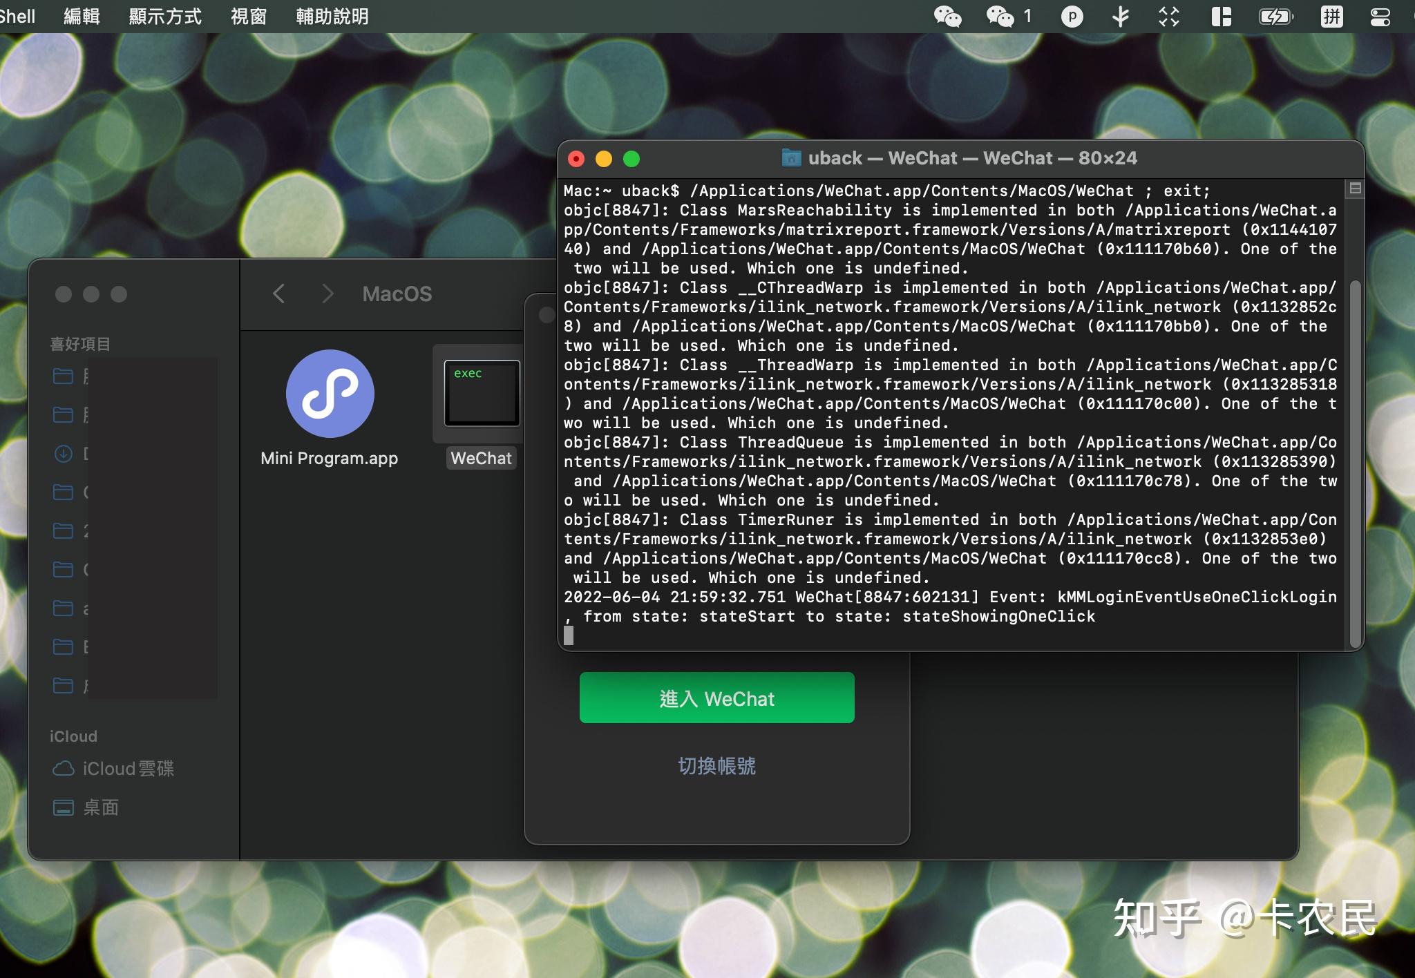Close the Terminal window with red button
Image resolution: width=1415 pixels, height=978 pixels.
coord(576,159)
